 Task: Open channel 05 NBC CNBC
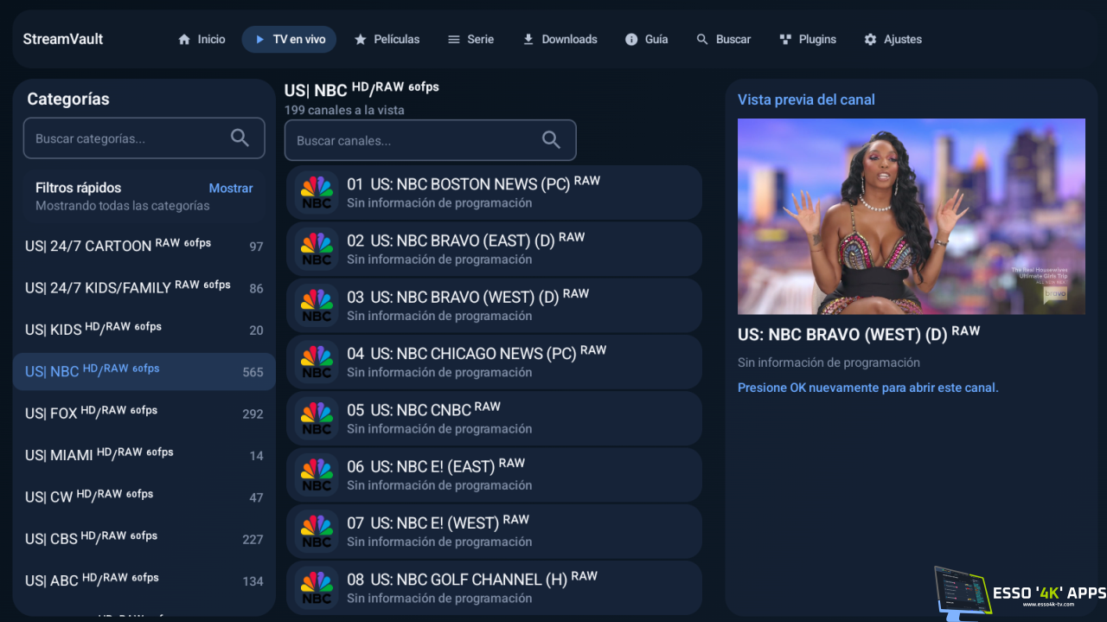pos(494,419)
